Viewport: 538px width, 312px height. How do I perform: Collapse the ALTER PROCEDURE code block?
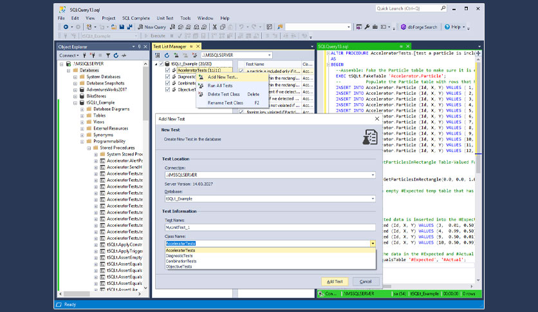328,54
